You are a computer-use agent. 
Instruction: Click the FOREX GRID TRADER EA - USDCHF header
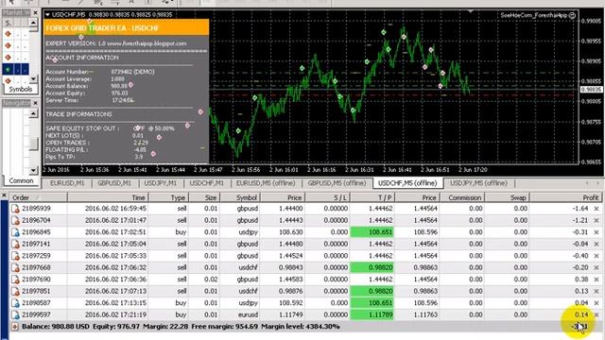127,27
